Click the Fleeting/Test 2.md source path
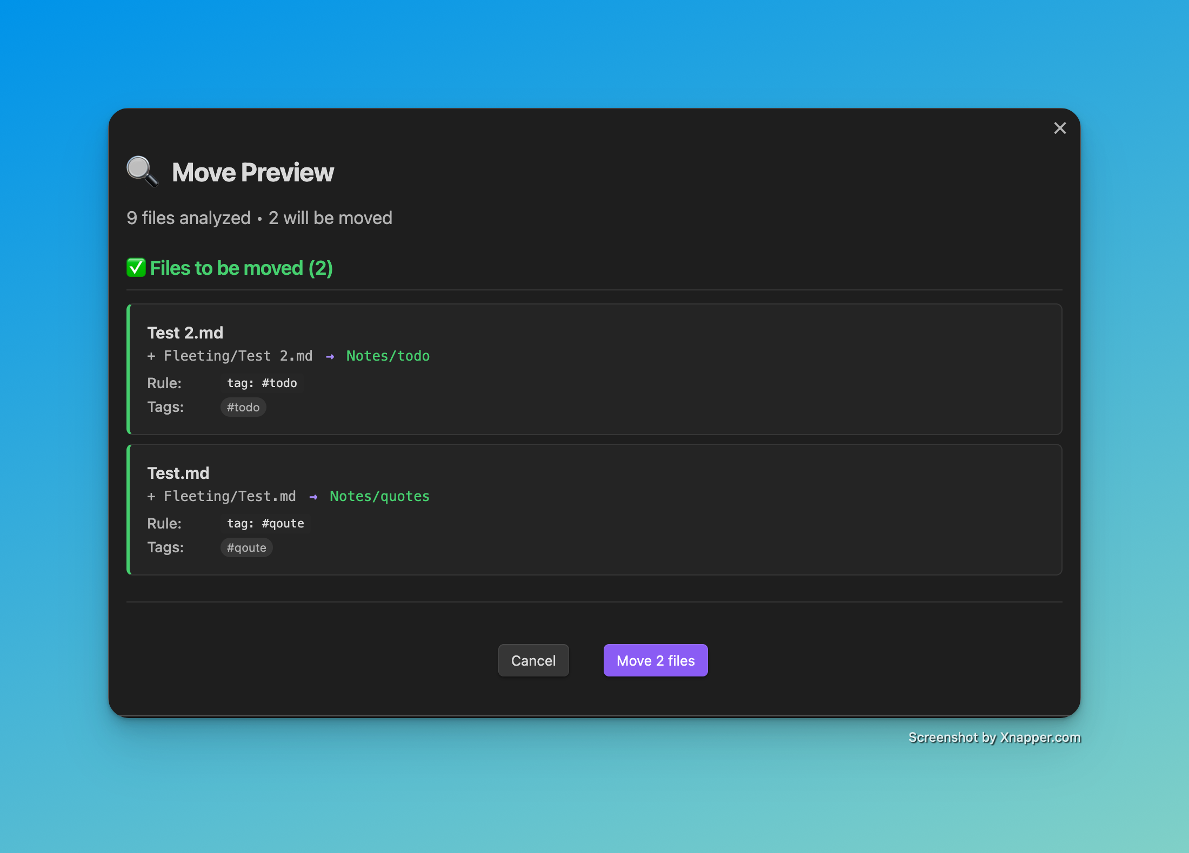The height and width of the screenshot is (853, 1189). [238, 356]
